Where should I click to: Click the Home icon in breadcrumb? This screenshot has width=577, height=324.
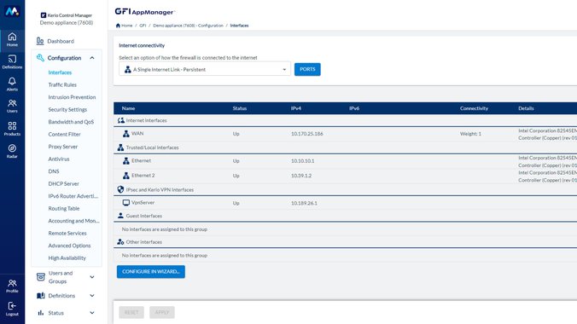pos(118,26)
